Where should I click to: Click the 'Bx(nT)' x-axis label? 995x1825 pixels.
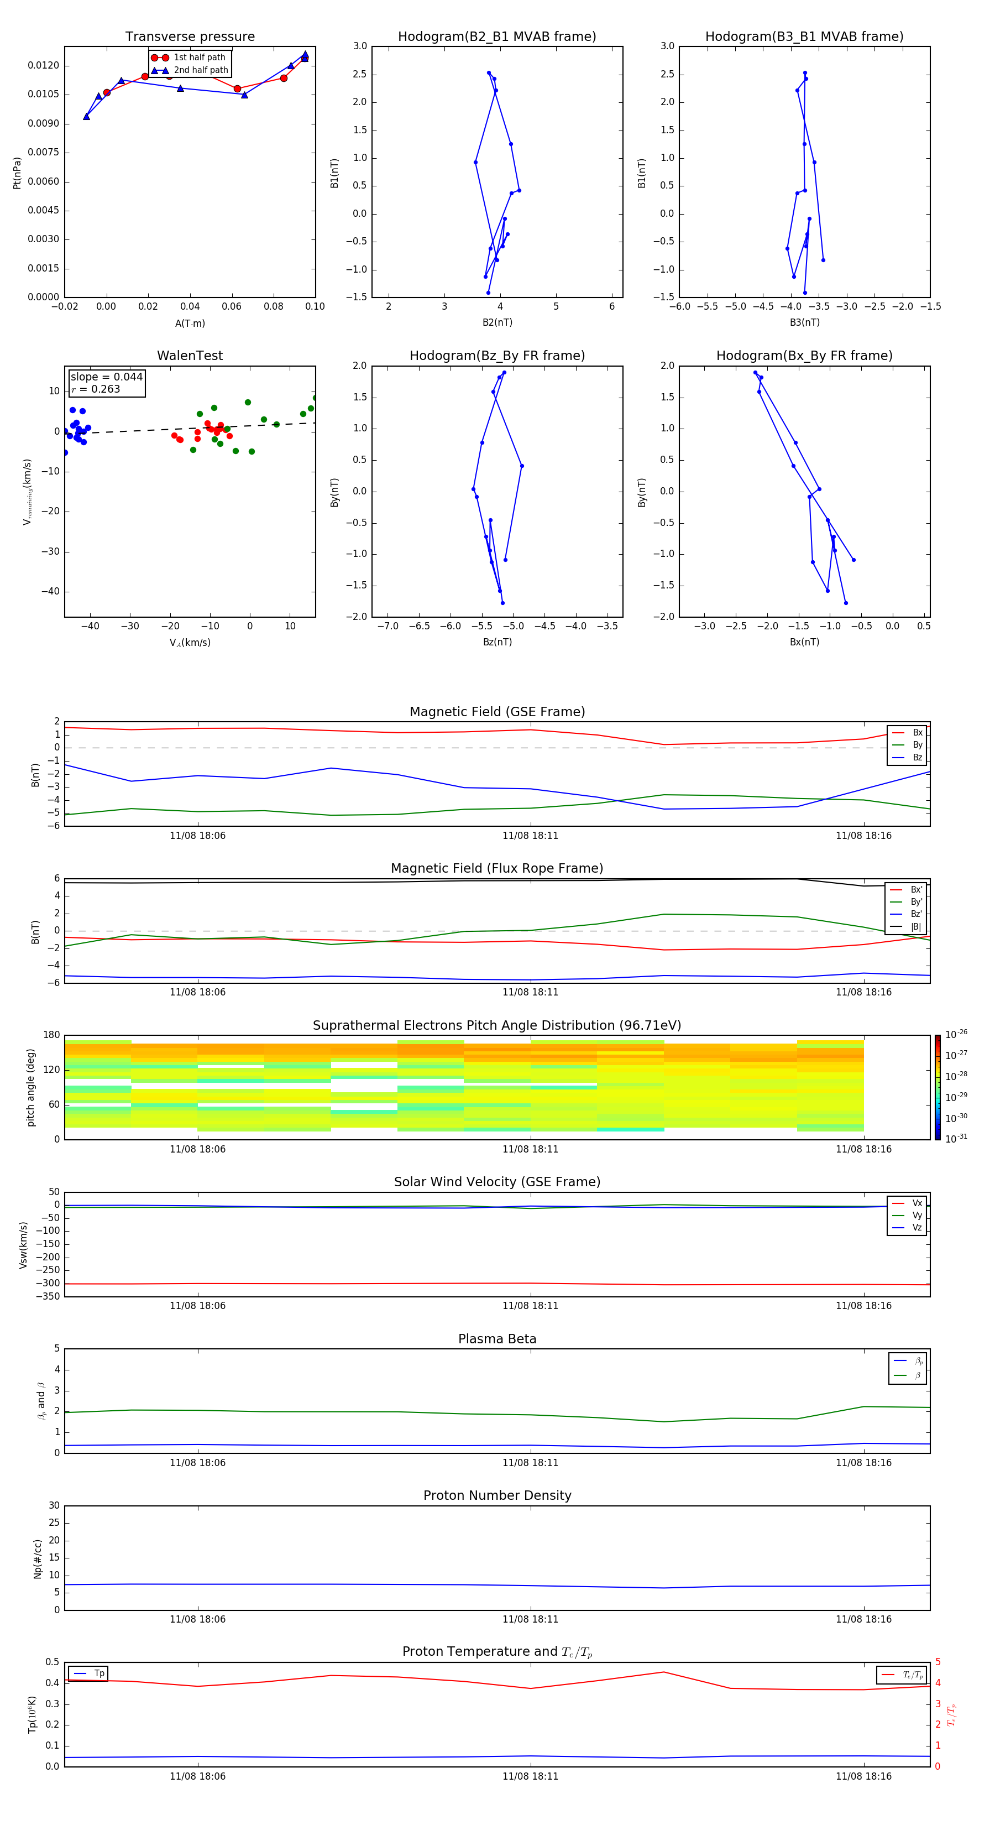(804, 642)
